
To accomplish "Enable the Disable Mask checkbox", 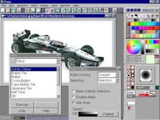I will pyautogui.click(x=73, y=97).
